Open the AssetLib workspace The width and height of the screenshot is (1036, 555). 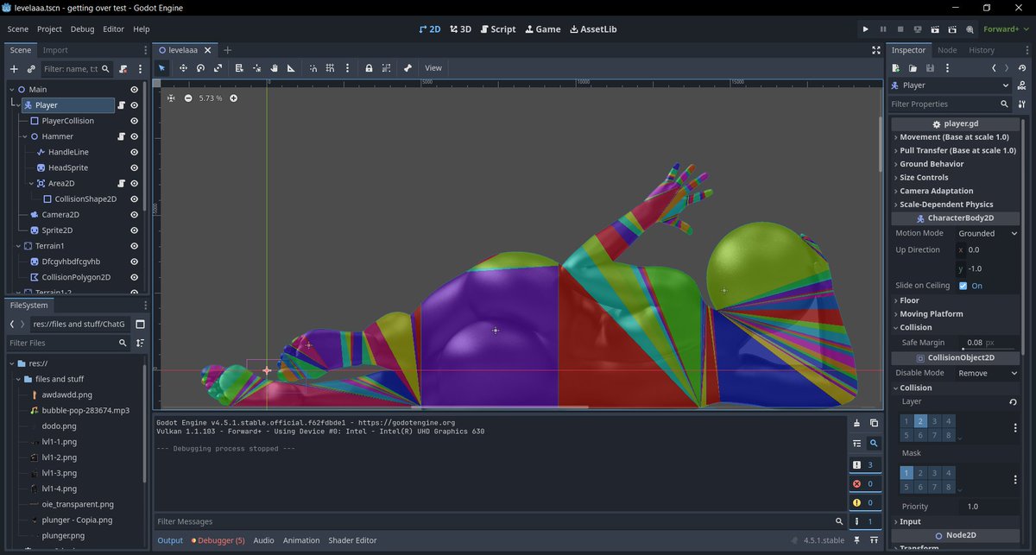coord(593,29)
